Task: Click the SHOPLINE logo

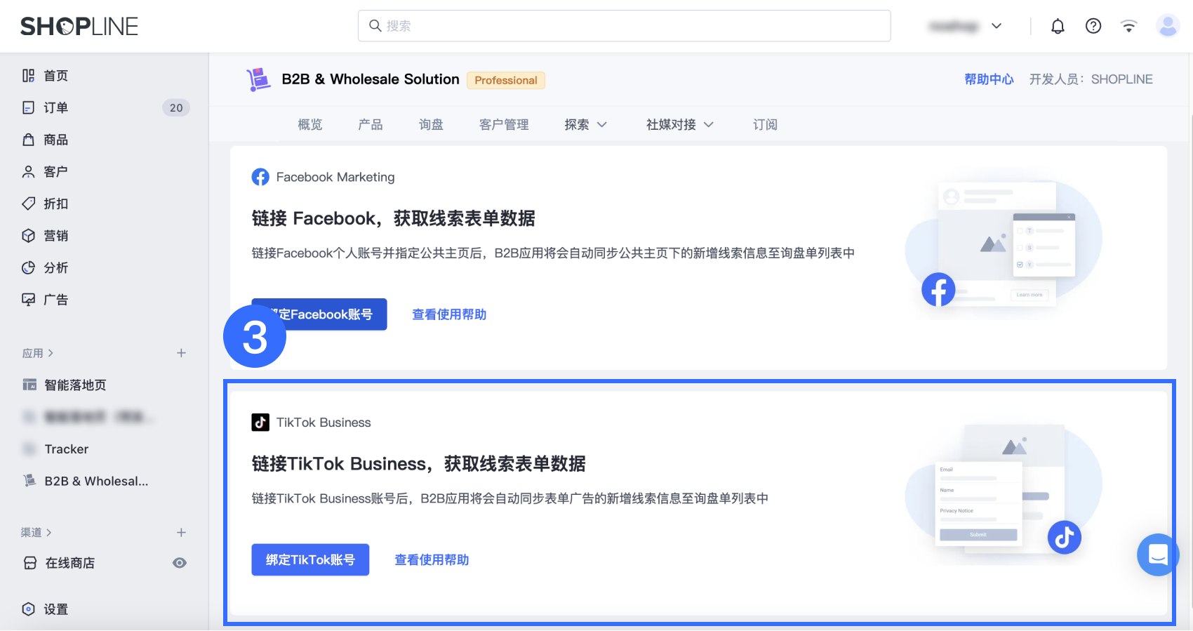Action: click(79, 27)
